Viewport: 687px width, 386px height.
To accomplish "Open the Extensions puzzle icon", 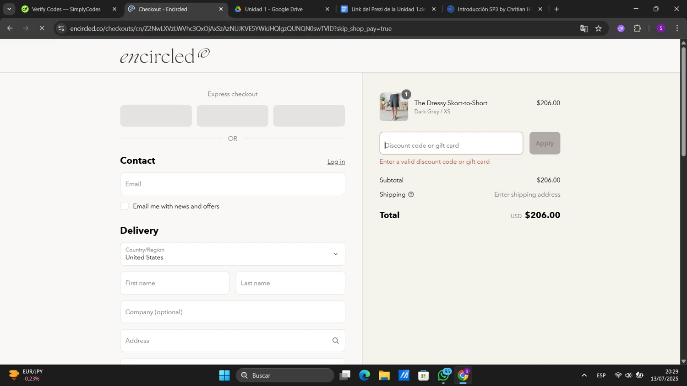I will (638, 28).
